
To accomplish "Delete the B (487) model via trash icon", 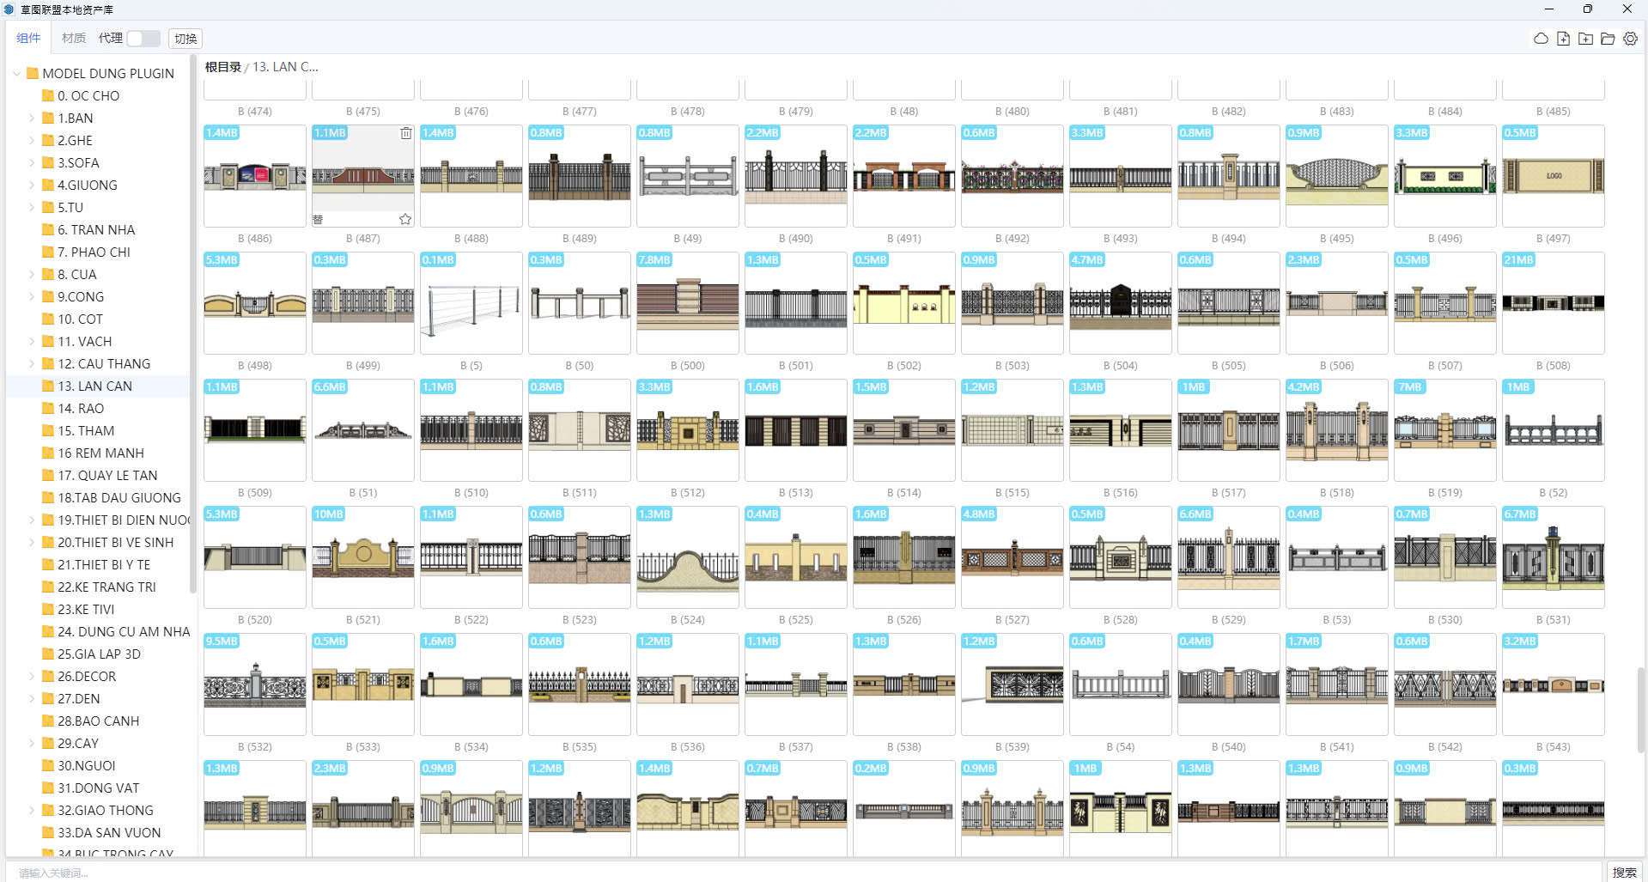I will 405,133.
